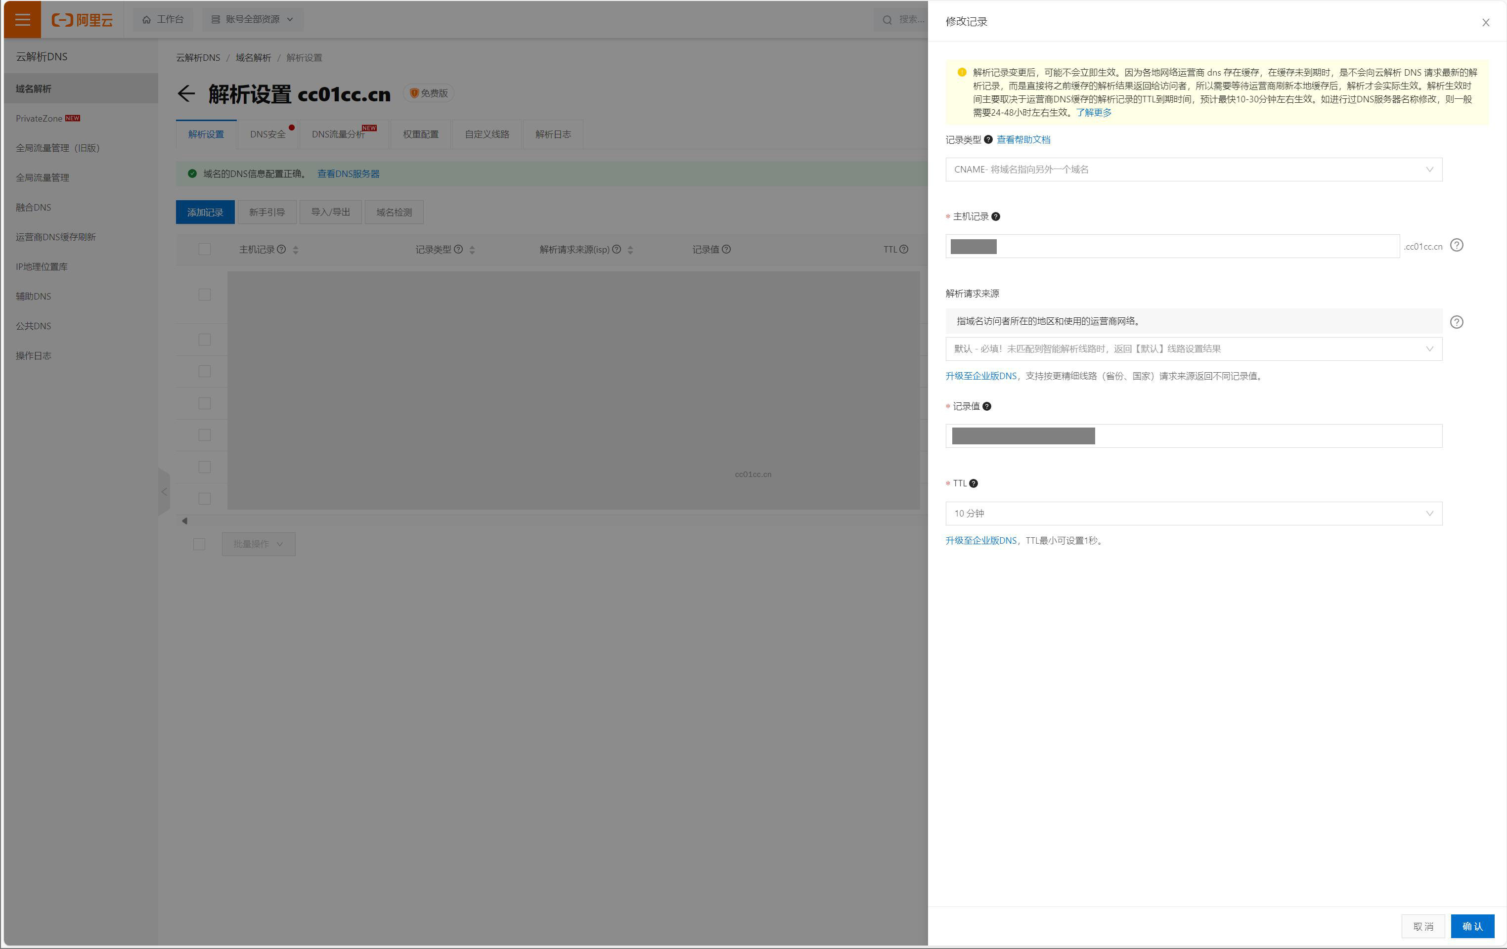Open 升级至企业版DNS link under 解析请求来源
This screenshot has height=949, width=1507.
click(980, 376)
